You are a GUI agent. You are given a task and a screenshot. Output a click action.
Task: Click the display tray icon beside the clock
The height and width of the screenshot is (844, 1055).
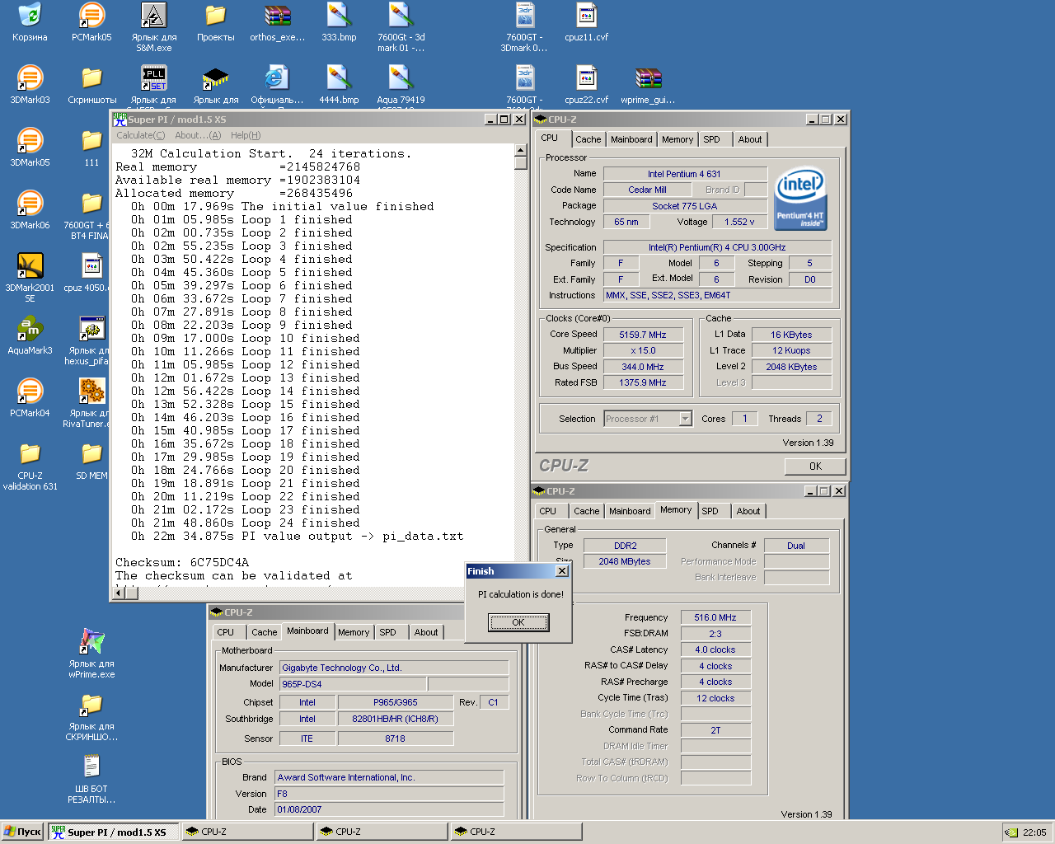1011,832
